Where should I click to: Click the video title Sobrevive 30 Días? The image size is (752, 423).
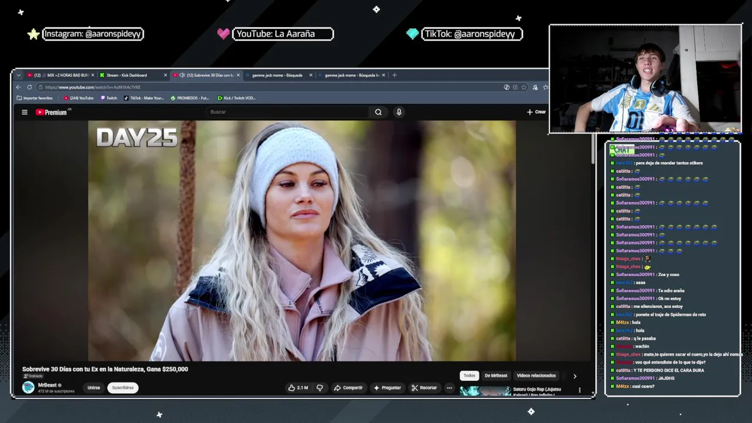(x=105, y=369)
